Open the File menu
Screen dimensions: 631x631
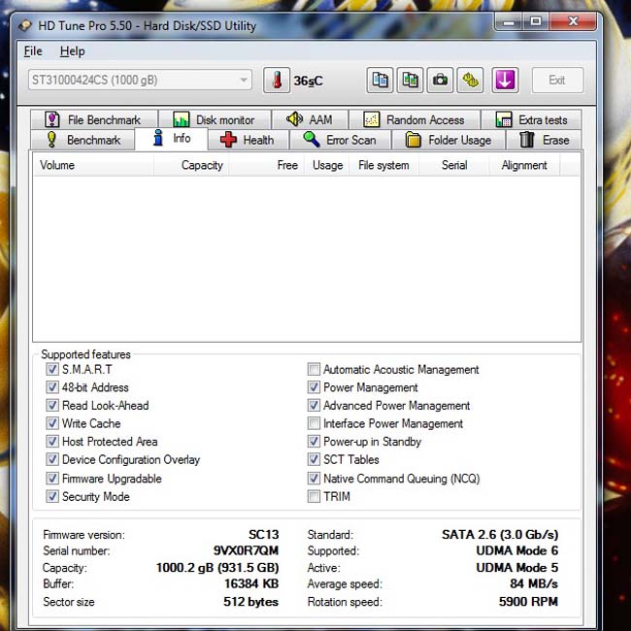33,51
